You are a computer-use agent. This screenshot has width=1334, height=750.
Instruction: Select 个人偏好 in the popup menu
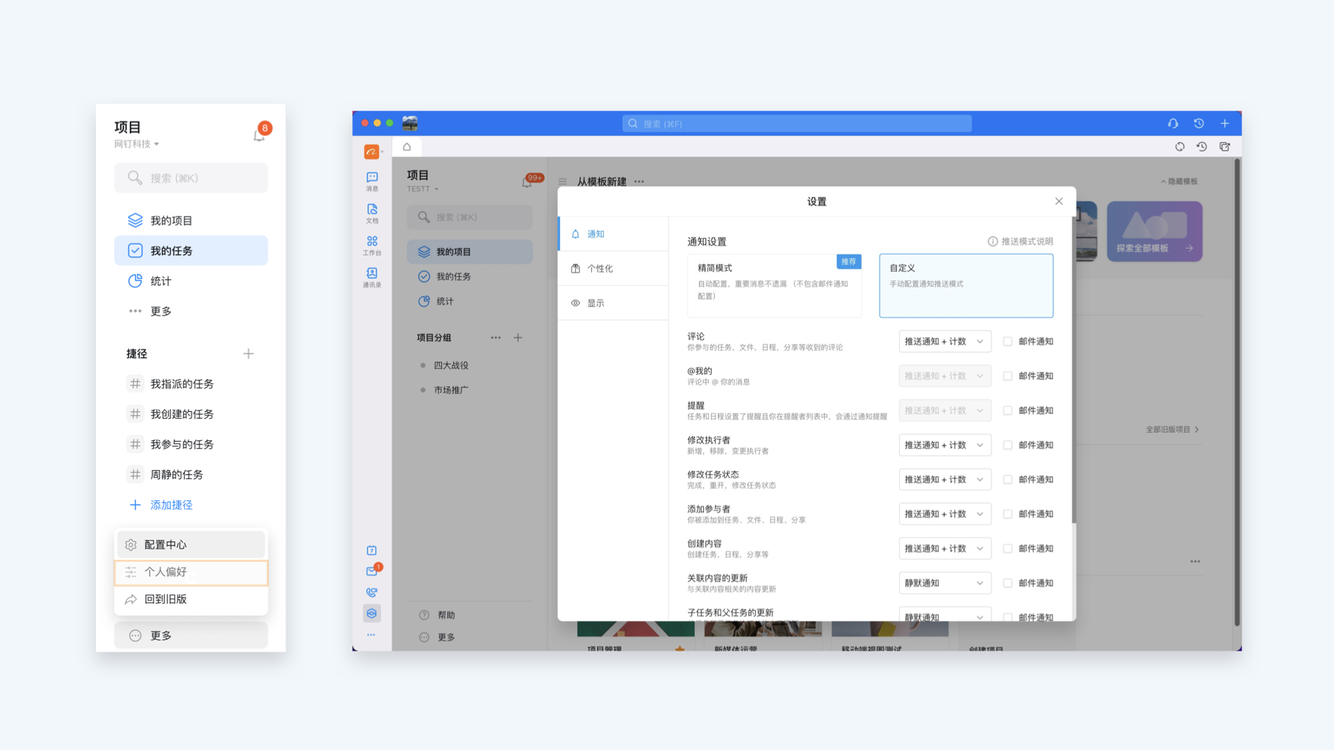[191, 572]
